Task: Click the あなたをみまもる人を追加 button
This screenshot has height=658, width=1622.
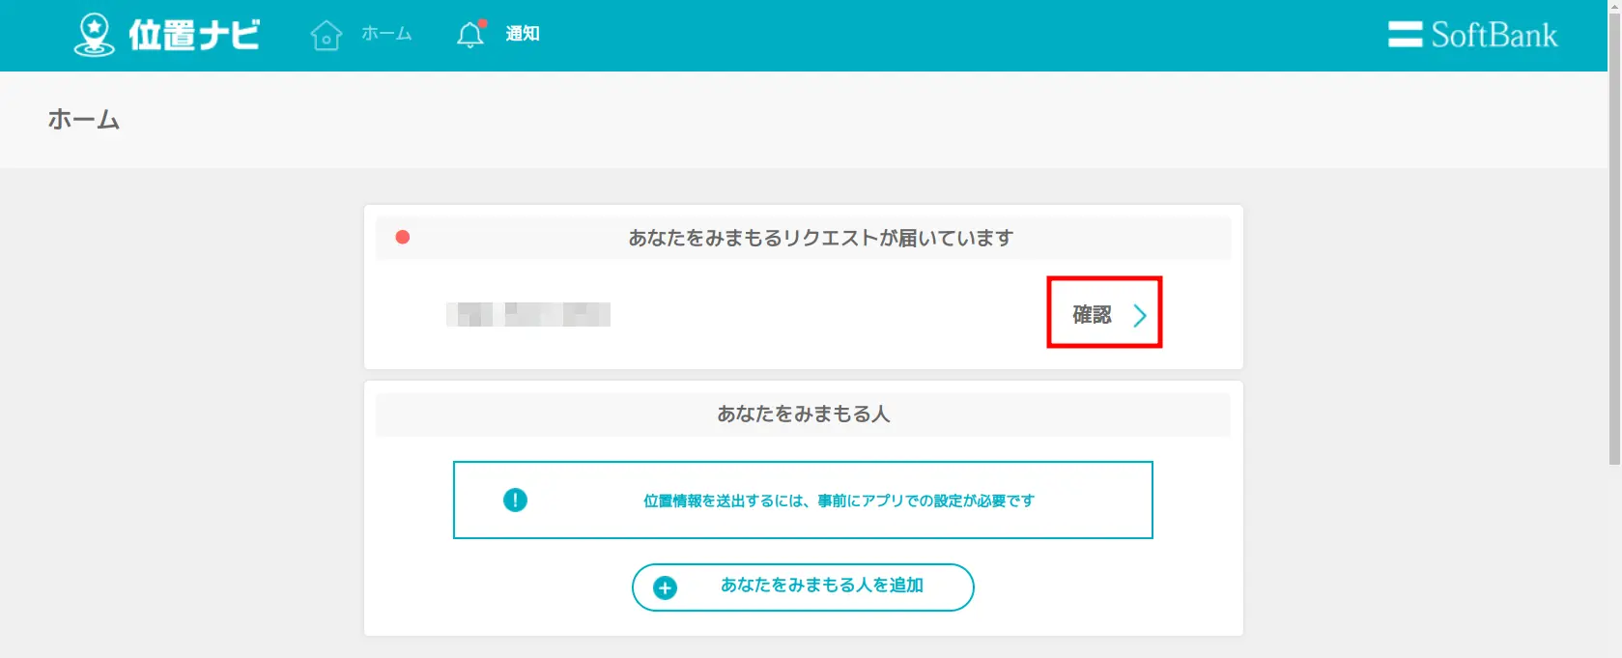Action: pos(803,586)
